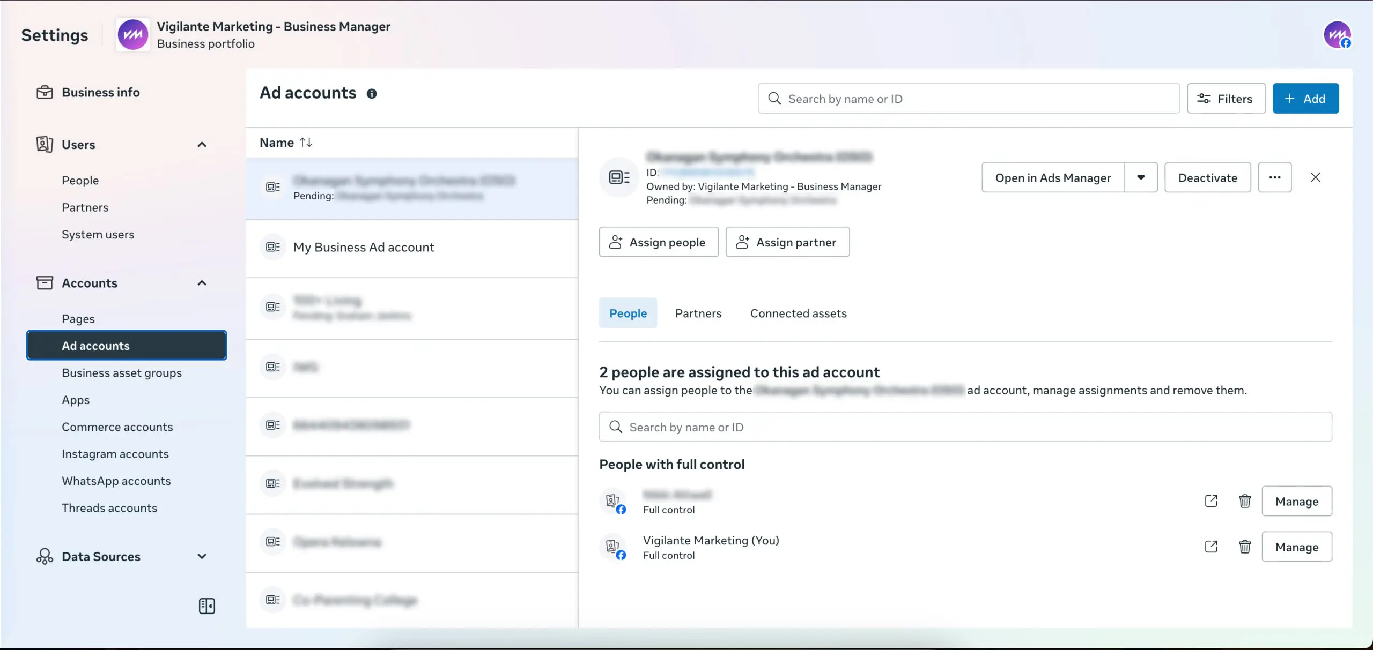This screenshot has width=1373, height=650.
Task: Switch to Connected assets tab
Action: (798, 313)
